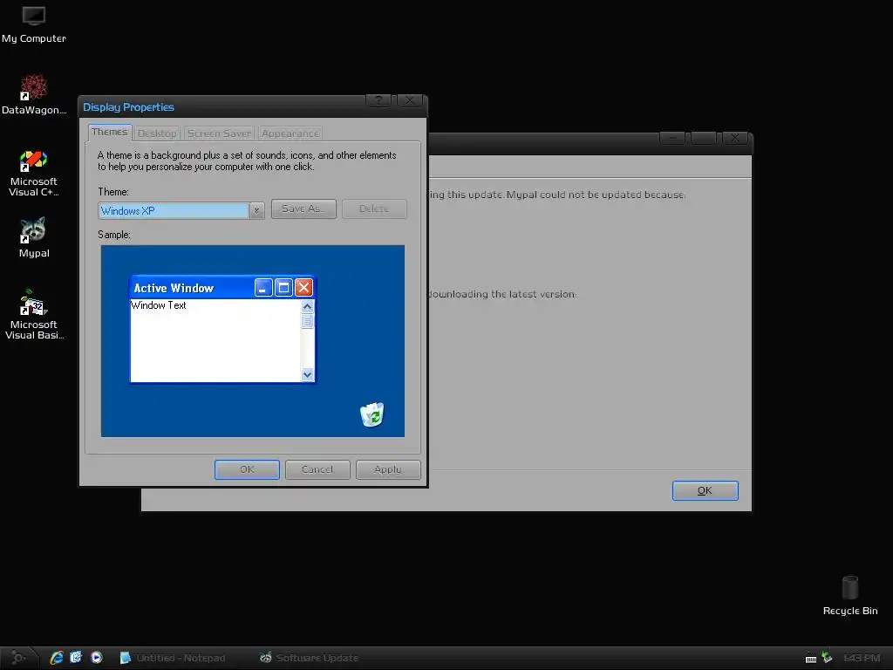Click the sample Active Window preview thumbnail
The height and width of the screenshot is (670, 893).
[222, 329]
